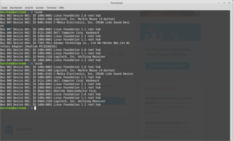This screenshot has width=233, height=141.
Task: Click the second lsusb command text
Action: pos(38,64)
